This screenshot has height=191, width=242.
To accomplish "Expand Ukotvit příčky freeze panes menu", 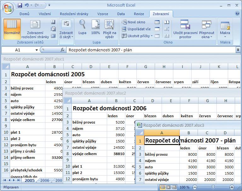I will point(137,36).
